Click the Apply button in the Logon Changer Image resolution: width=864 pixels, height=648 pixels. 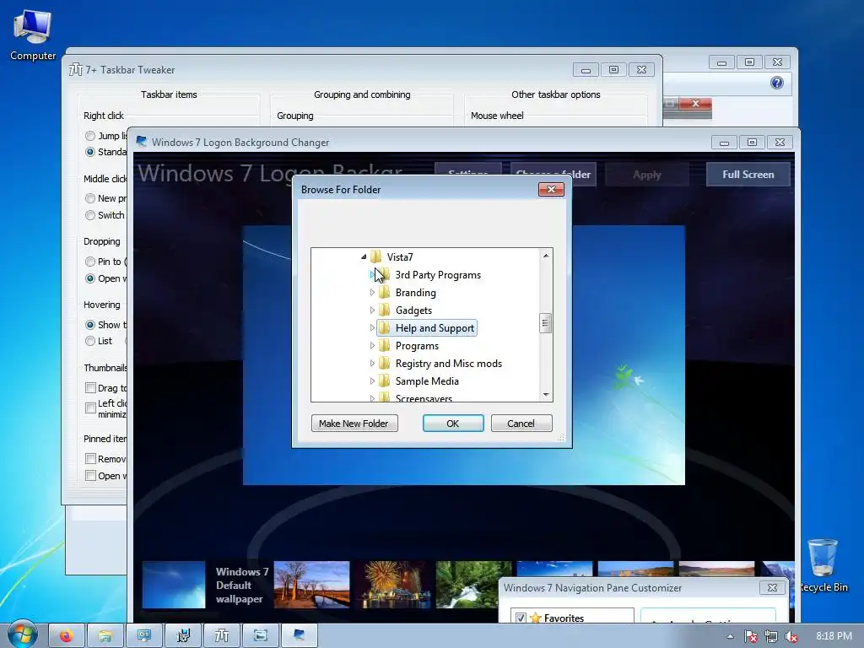pyautogui.click(x=647, y=175)
